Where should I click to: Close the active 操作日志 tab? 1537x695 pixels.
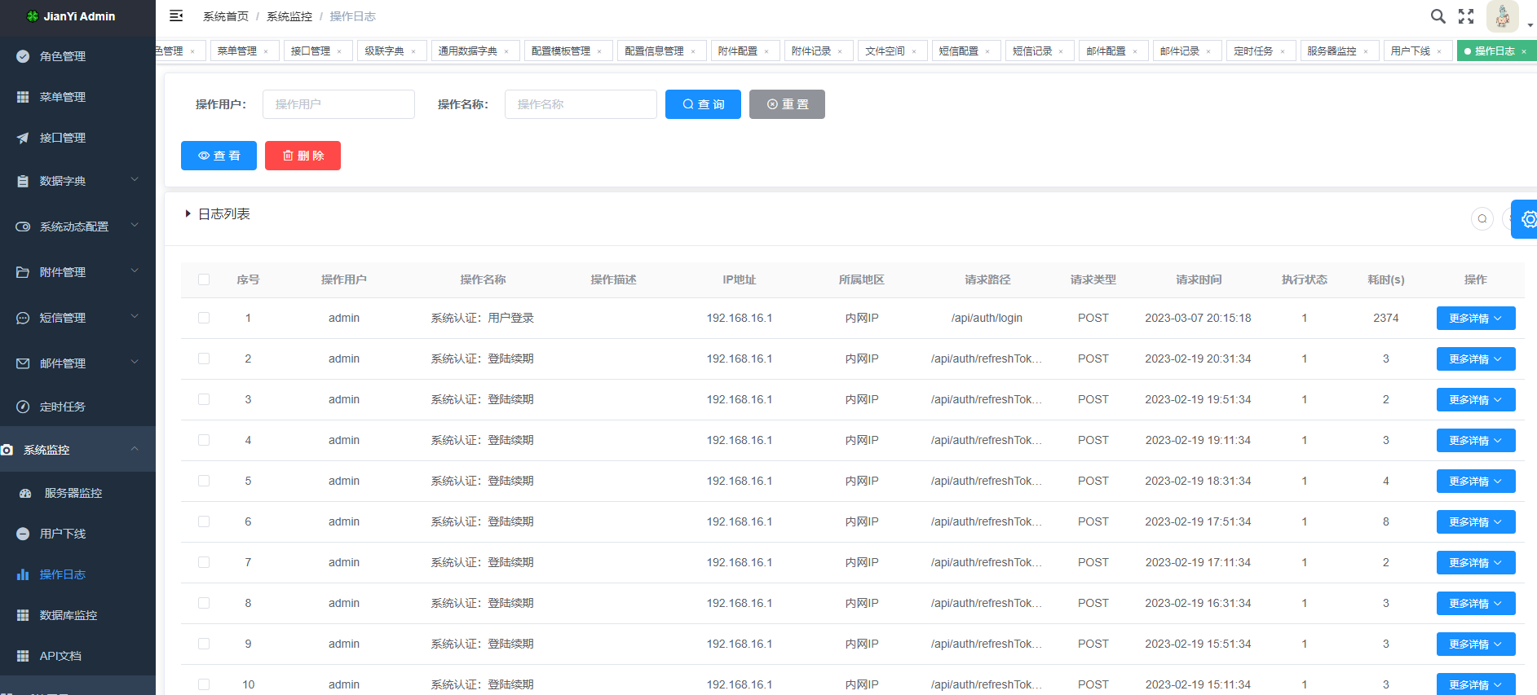[1524, 51]
